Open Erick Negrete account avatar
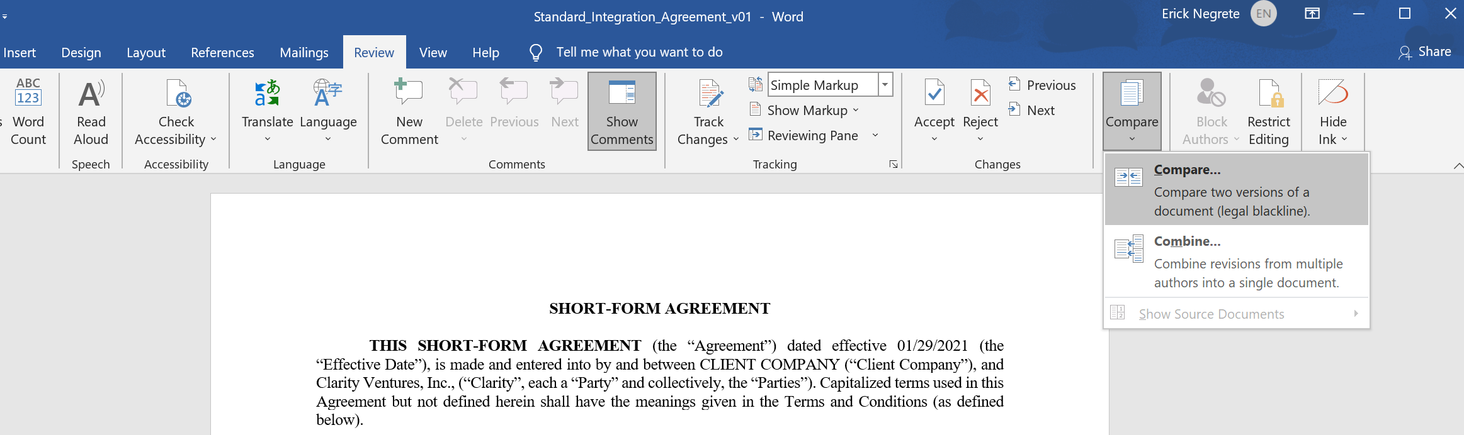 [x=1263, y=14]
